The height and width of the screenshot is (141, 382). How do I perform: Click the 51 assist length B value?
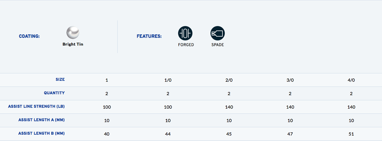(x=351, y=134)
